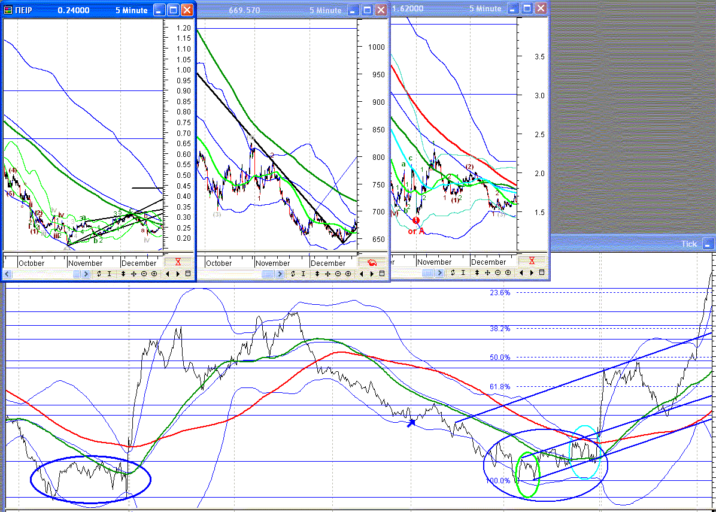This screenshot has width=716, height=512.
Task: Click vertical scale arrows icon in ПЕIP window
Action: [x=123, y=274]
